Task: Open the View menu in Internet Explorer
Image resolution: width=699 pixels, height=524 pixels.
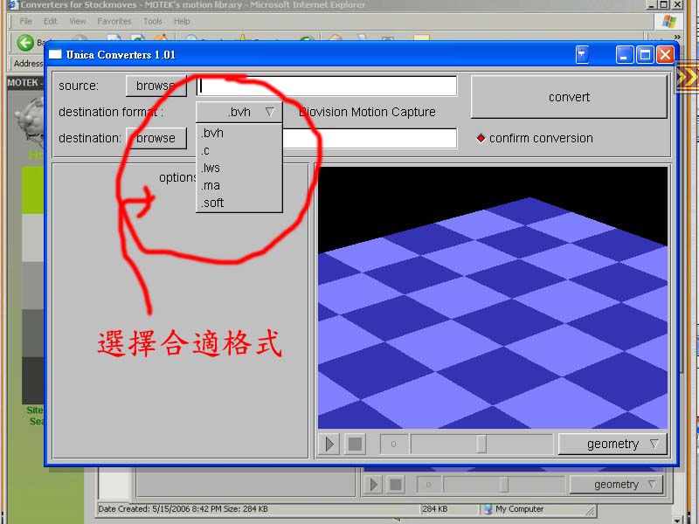Action: pyautogui.click(x=78, y=21)
